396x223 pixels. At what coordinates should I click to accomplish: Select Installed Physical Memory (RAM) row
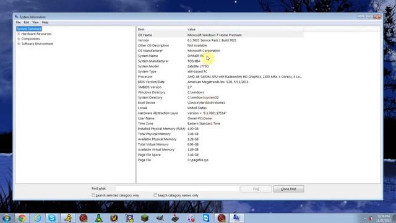coord(220,129)
